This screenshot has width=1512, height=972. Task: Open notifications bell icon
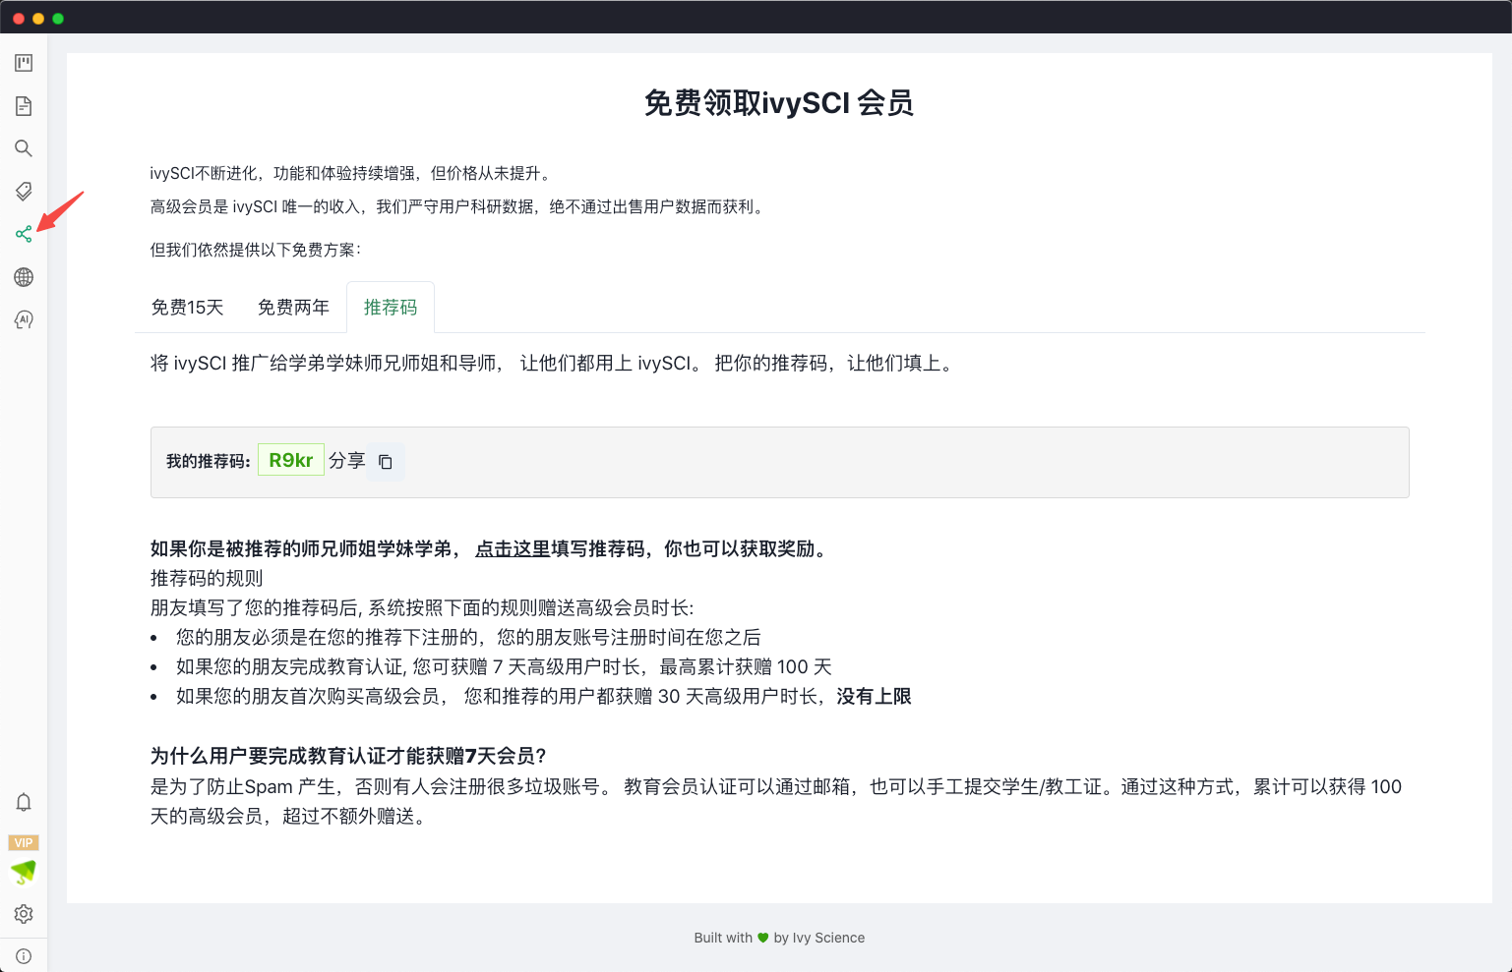click(x=24, y=802)
